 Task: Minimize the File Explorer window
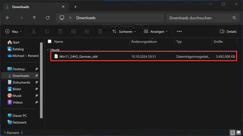tap(210, 4)
